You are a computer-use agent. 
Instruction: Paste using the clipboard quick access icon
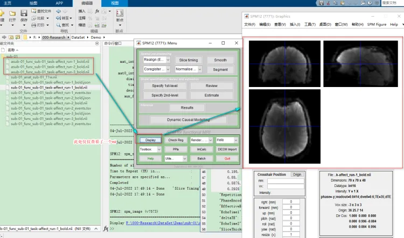tap(343, 3)
